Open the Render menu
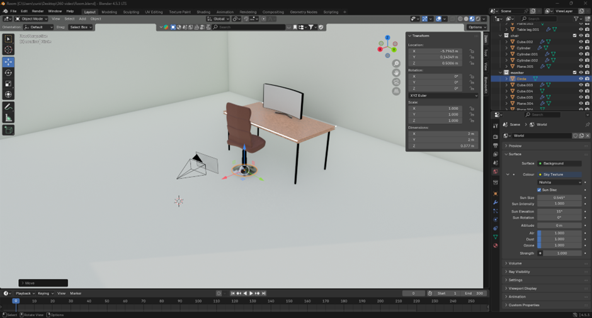 tap(38, 11)
